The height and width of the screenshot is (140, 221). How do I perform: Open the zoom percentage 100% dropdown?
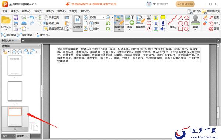point(104,18)
